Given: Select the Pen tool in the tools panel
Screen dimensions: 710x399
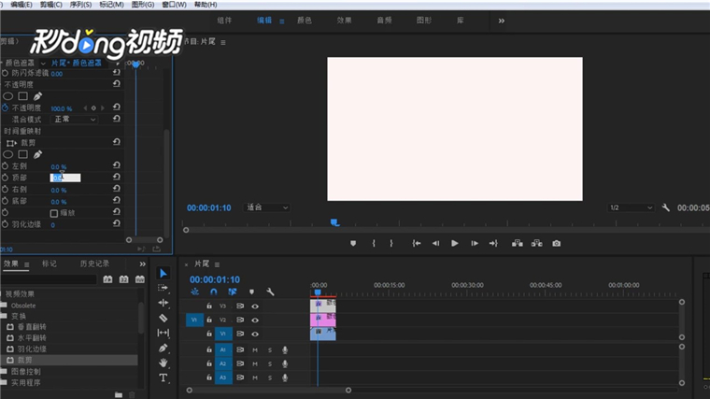Looking at the screenshot, I should coord(163,348).
